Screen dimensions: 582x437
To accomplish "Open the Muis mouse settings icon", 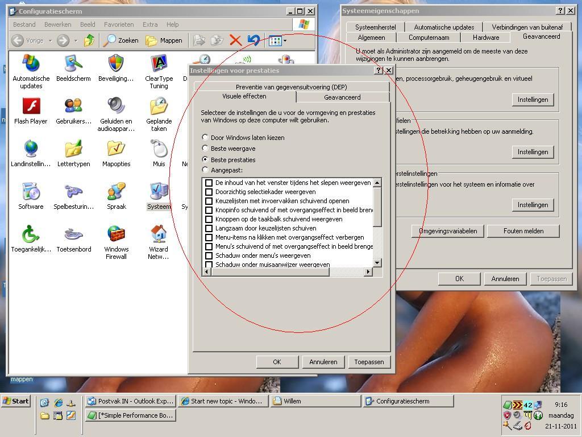I will click(x=159, y=150).
